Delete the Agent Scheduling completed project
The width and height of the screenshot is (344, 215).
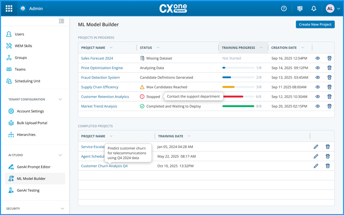(x=327, y=156)
